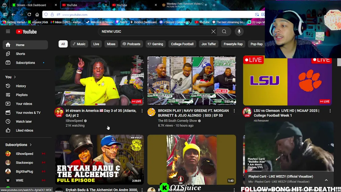341x192 pixels.
Task: Open Playlists from the sidebar
Action: click(x=25, y=95)
